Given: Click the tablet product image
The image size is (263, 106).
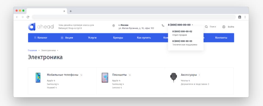Looking at the screenshot, I should pyautogui.click(x=105, y=77).
